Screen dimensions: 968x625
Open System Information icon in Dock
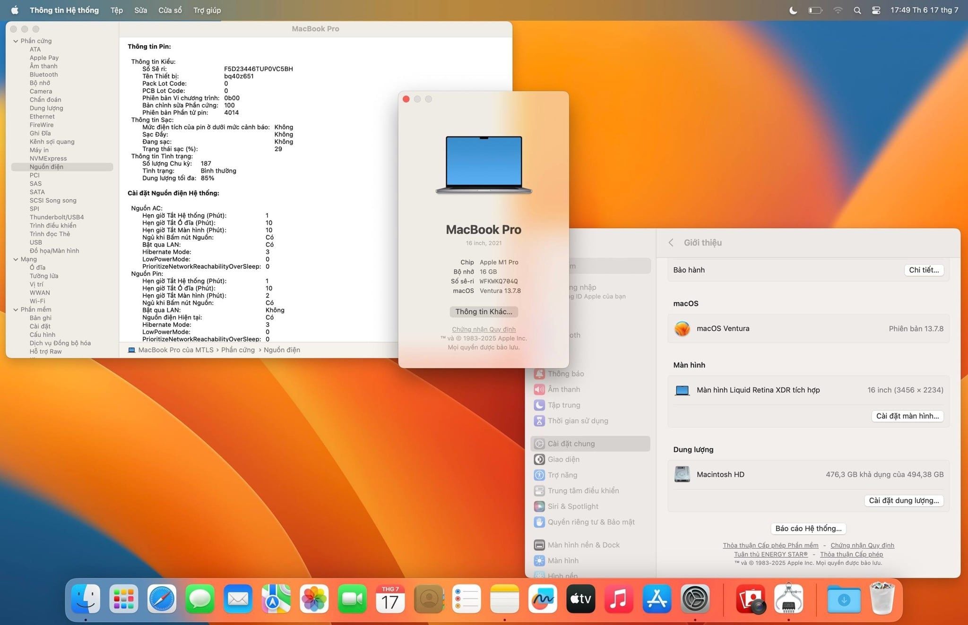click(x=788, y=599)
